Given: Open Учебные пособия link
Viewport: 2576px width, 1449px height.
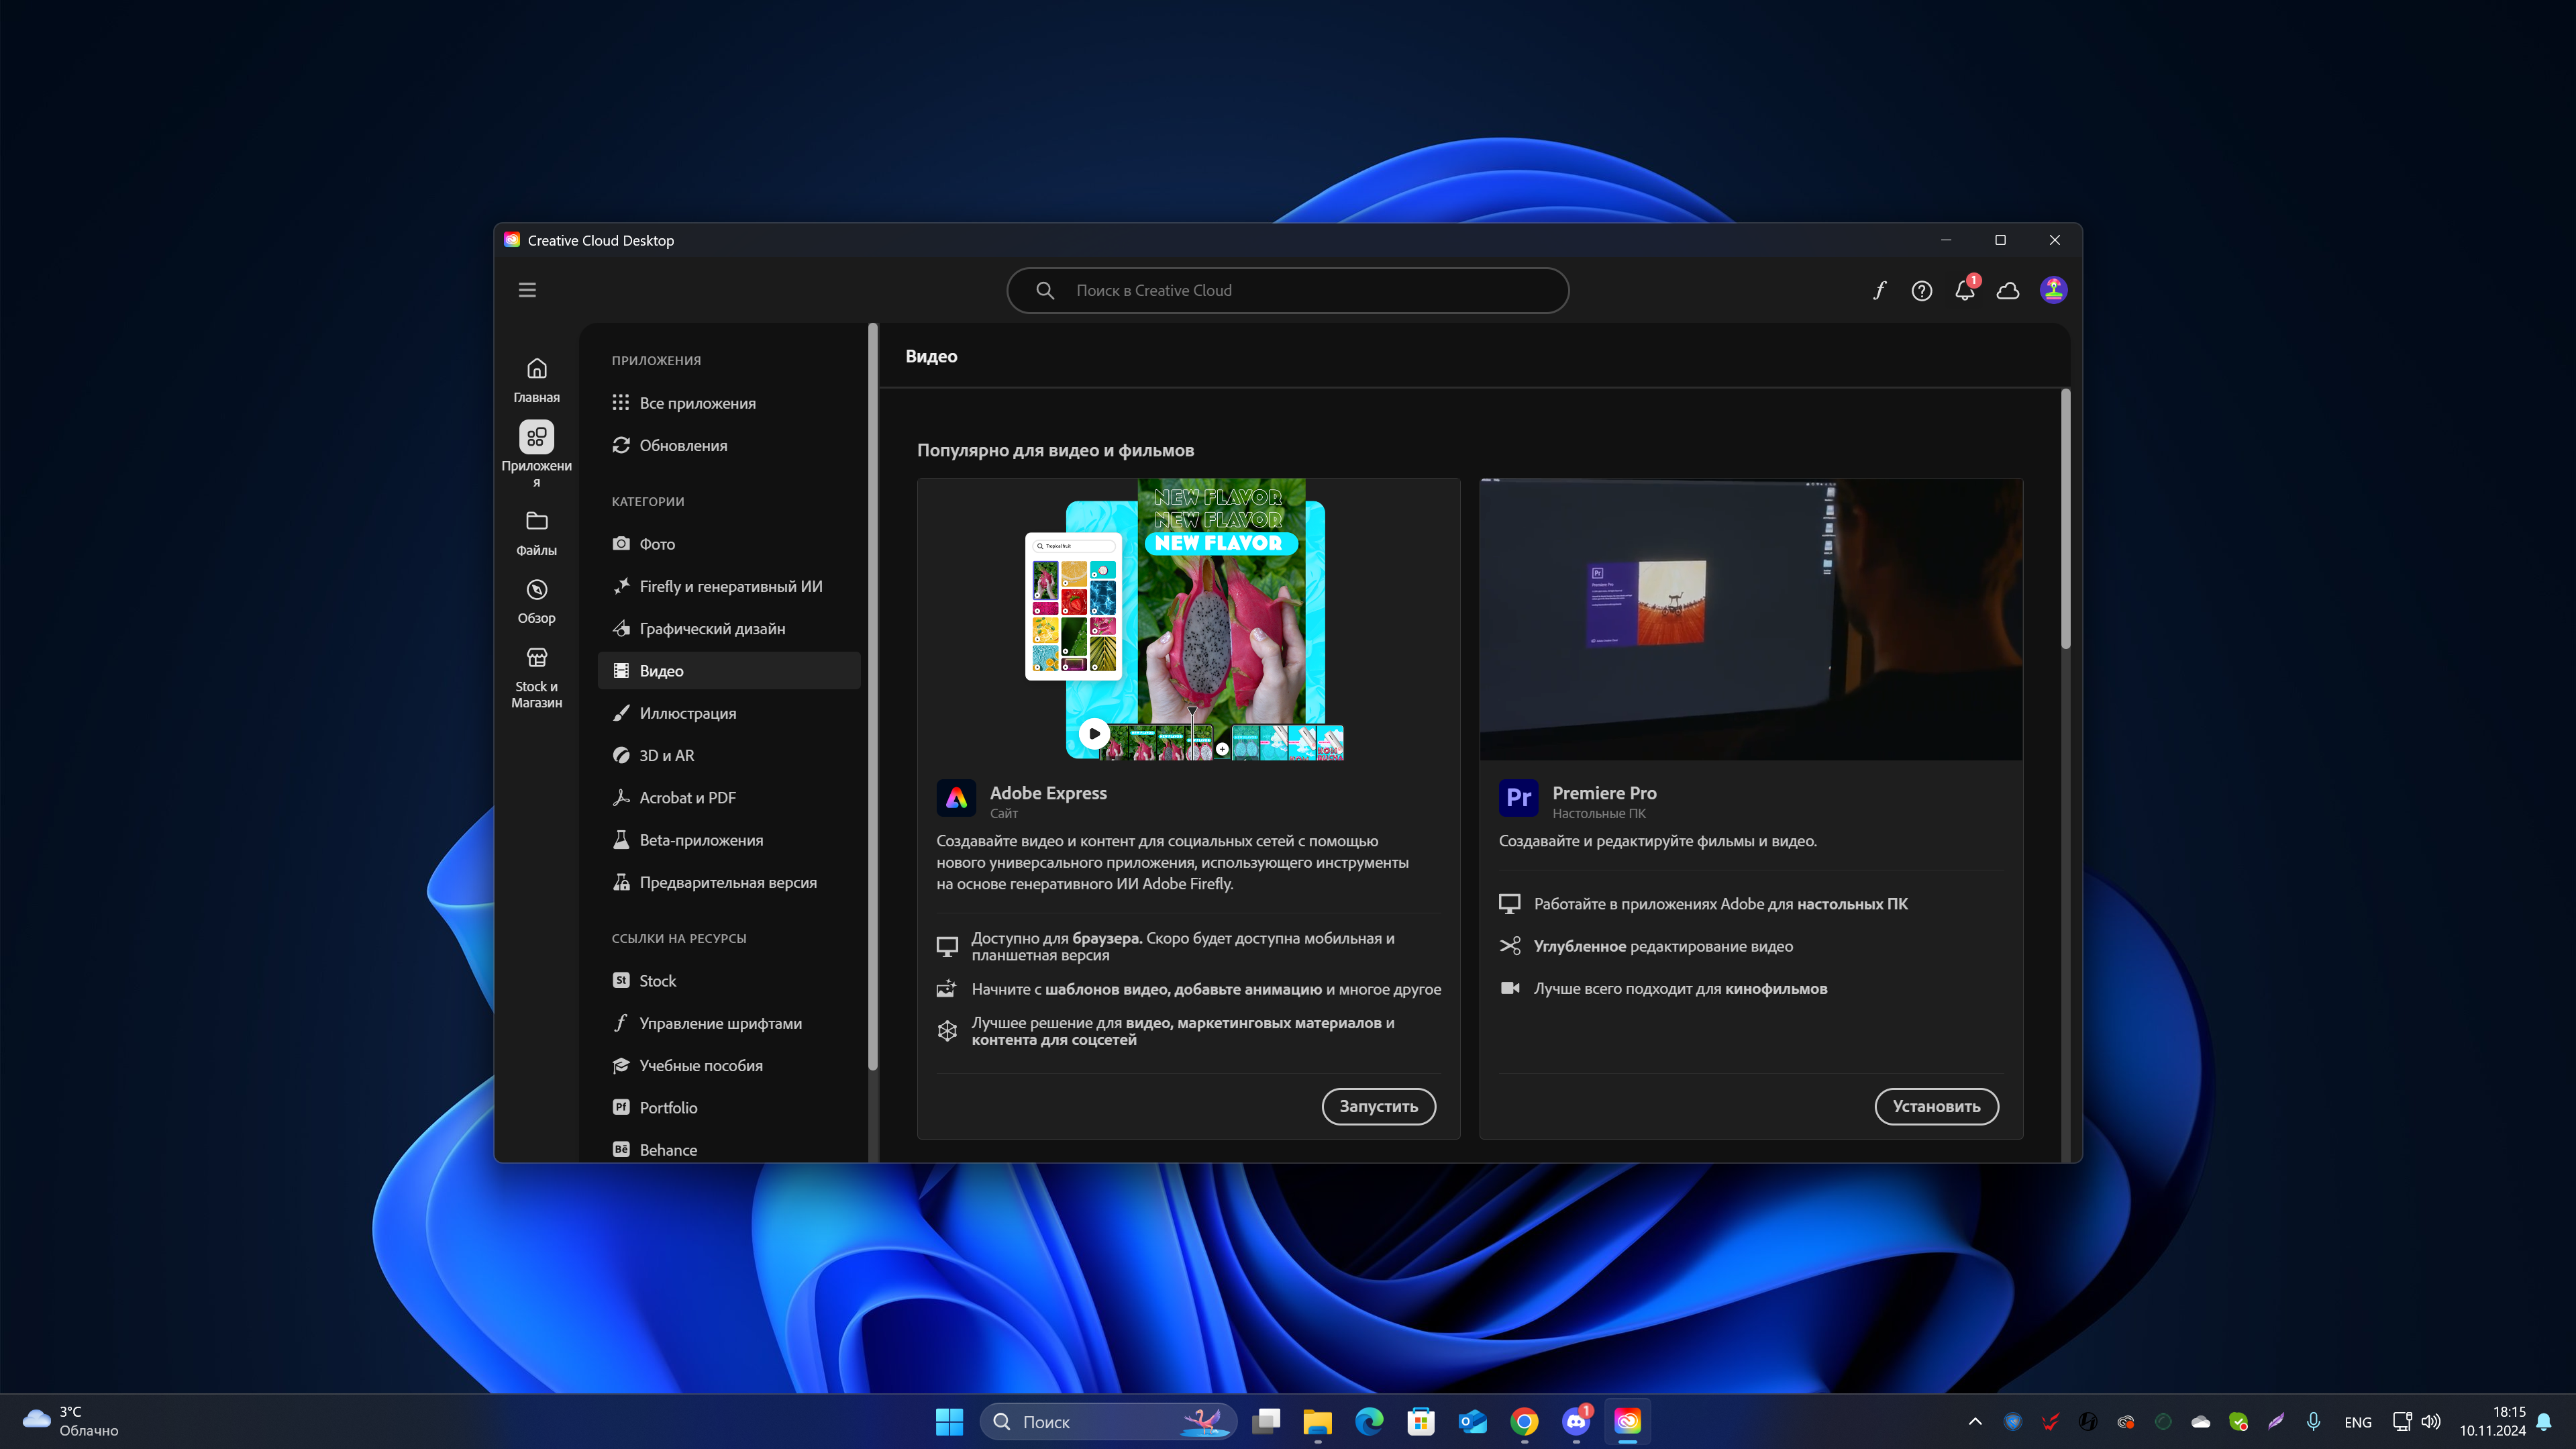Looking at the screenshot, I should [x=729, y=1065].
